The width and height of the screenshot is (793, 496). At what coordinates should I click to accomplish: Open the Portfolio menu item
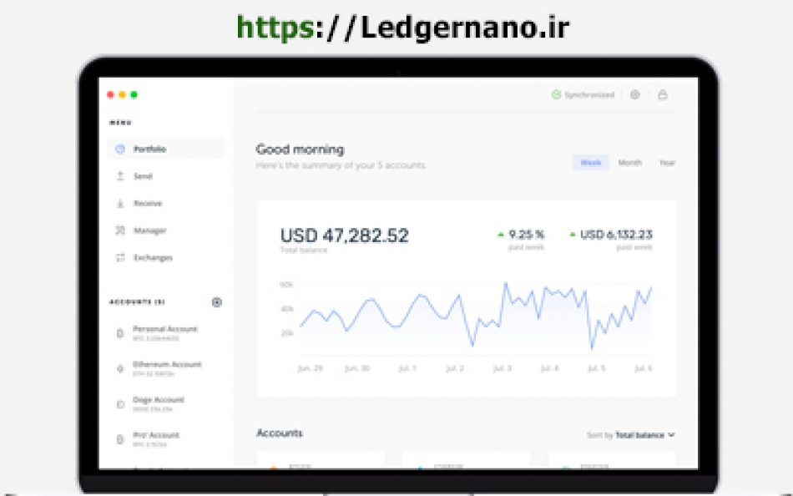pyautogui.click(x=165, y=149)
